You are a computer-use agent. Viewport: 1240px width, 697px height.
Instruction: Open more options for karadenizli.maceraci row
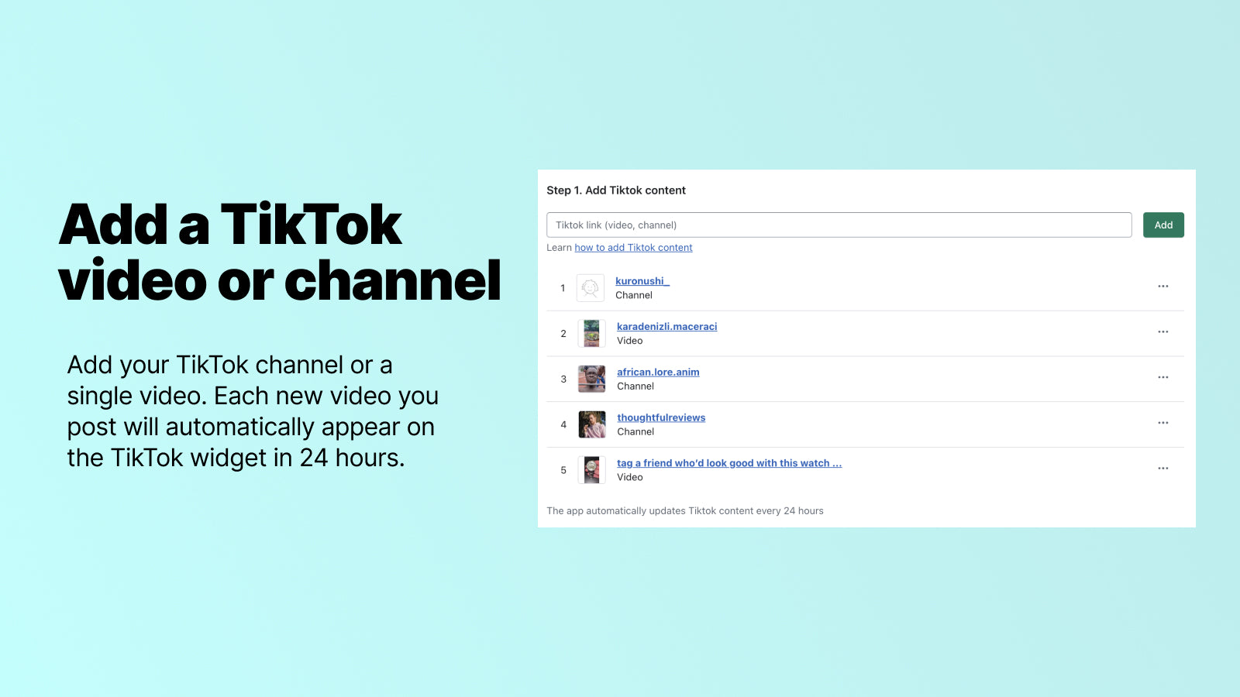pos(1163,331)
